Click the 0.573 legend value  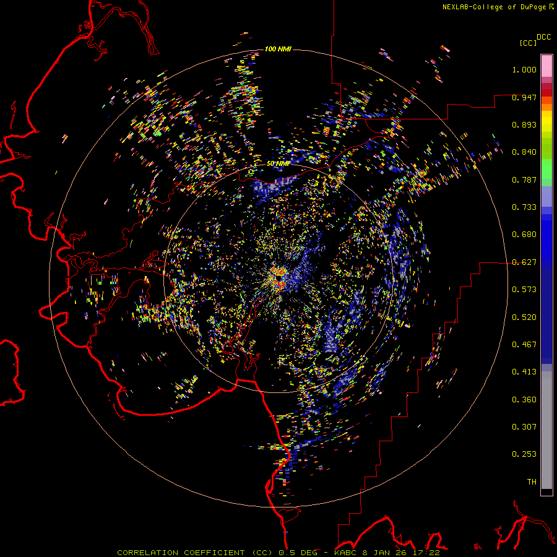click(524, 290)
